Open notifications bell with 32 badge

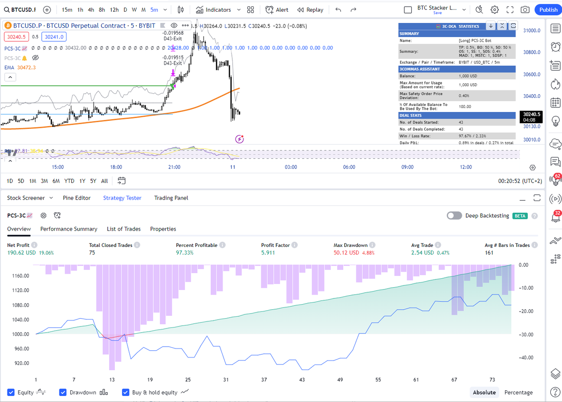click(x=555, y=217)
